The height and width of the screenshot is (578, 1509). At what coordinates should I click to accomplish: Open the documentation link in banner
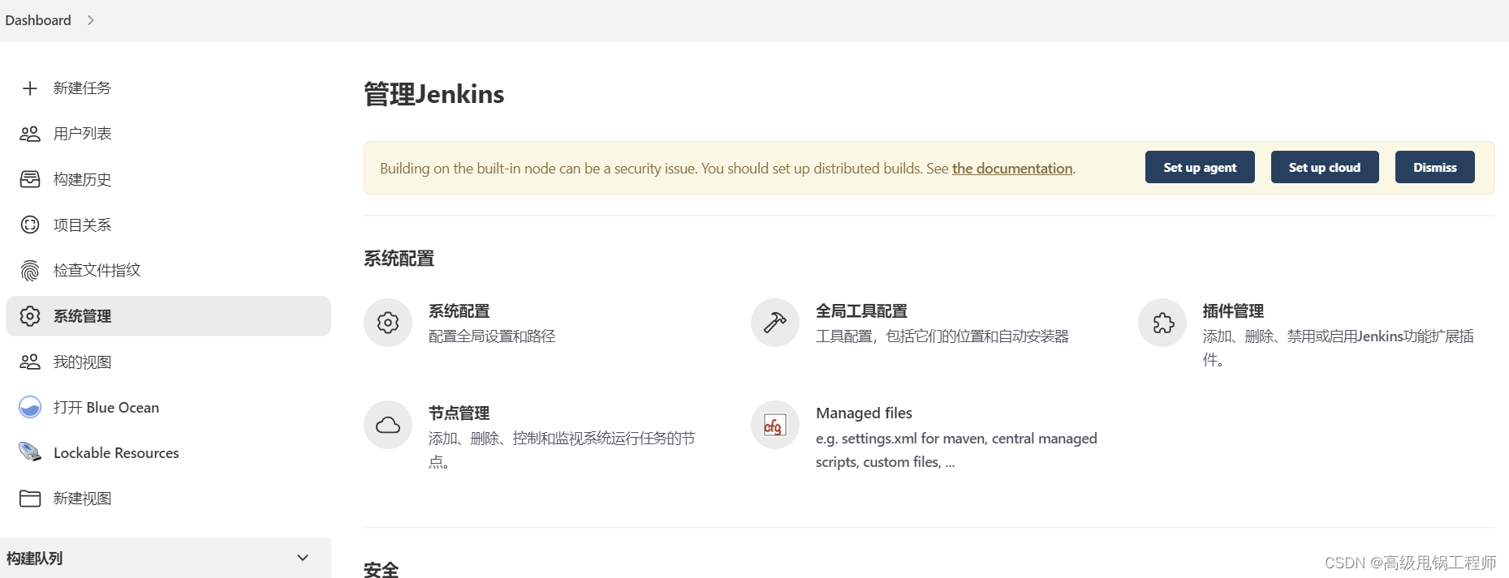pos(1012,169)
